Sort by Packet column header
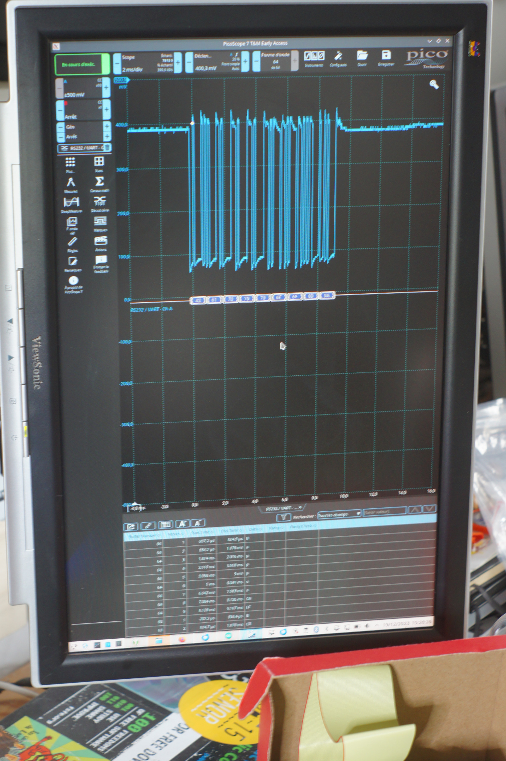This screenshot has height=761, width=506. (175, 535)
